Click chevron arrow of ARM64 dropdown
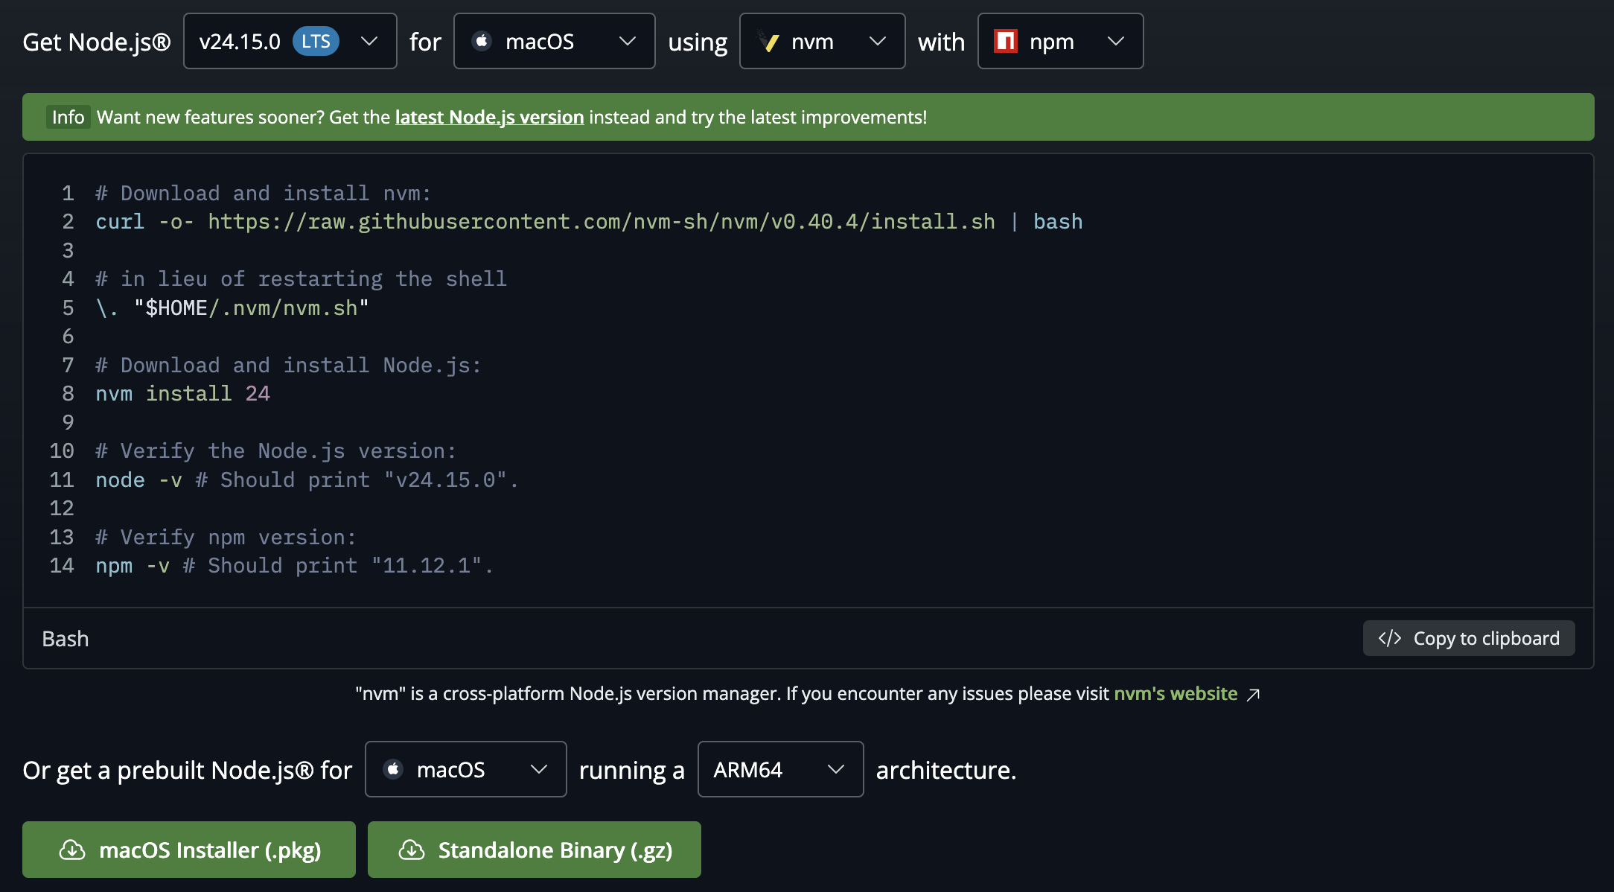1614x892 pixels. click(x=836, y=769)
